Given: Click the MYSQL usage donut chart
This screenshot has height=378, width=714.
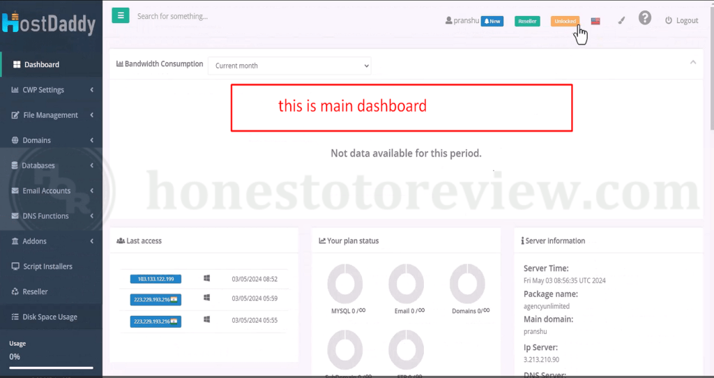Looking at the screenshot, I should (x=345, y=284).
